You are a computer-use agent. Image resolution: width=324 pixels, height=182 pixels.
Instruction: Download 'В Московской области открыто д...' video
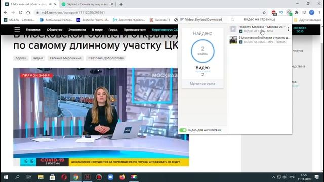[x=260, y=40]
